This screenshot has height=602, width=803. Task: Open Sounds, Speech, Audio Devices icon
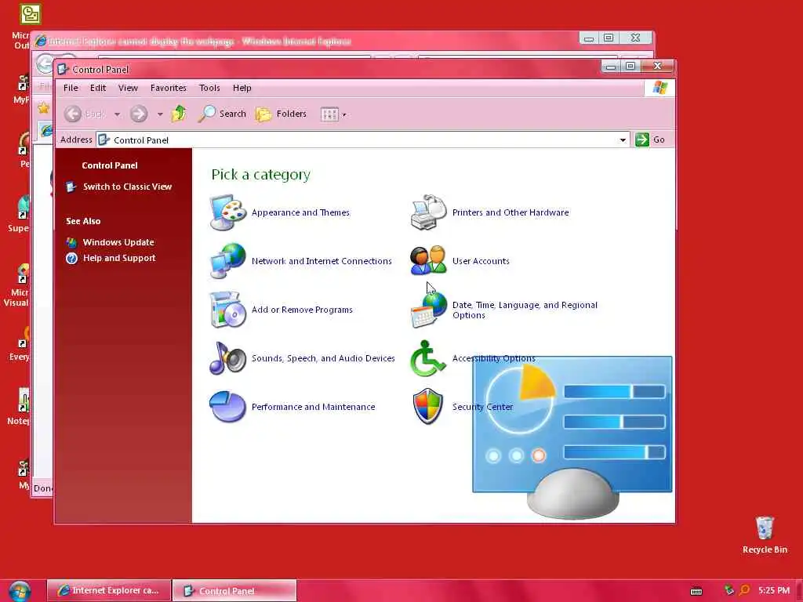pos(228,357)
